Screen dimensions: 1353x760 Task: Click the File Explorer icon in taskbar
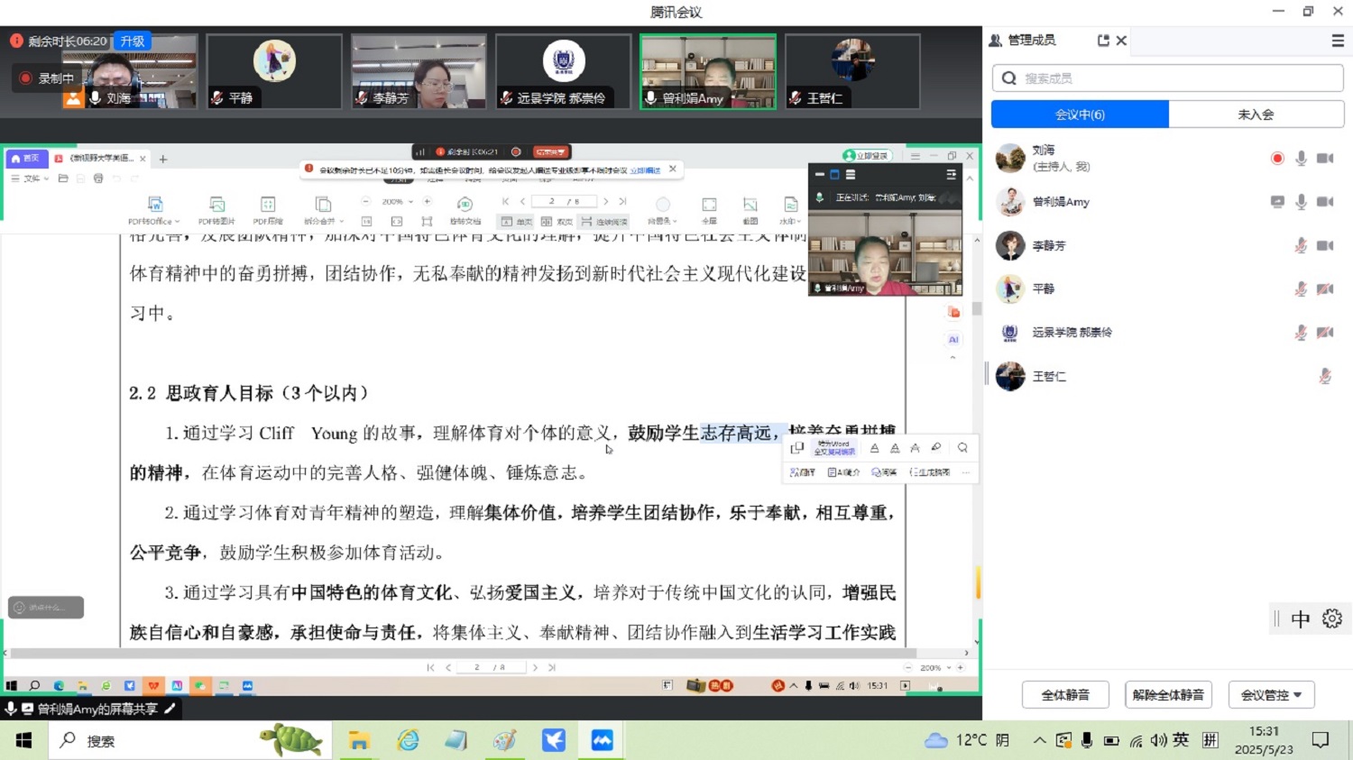click(x=359, y=740)
